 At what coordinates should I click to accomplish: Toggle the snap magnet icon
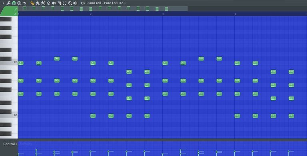coord(14,3)
